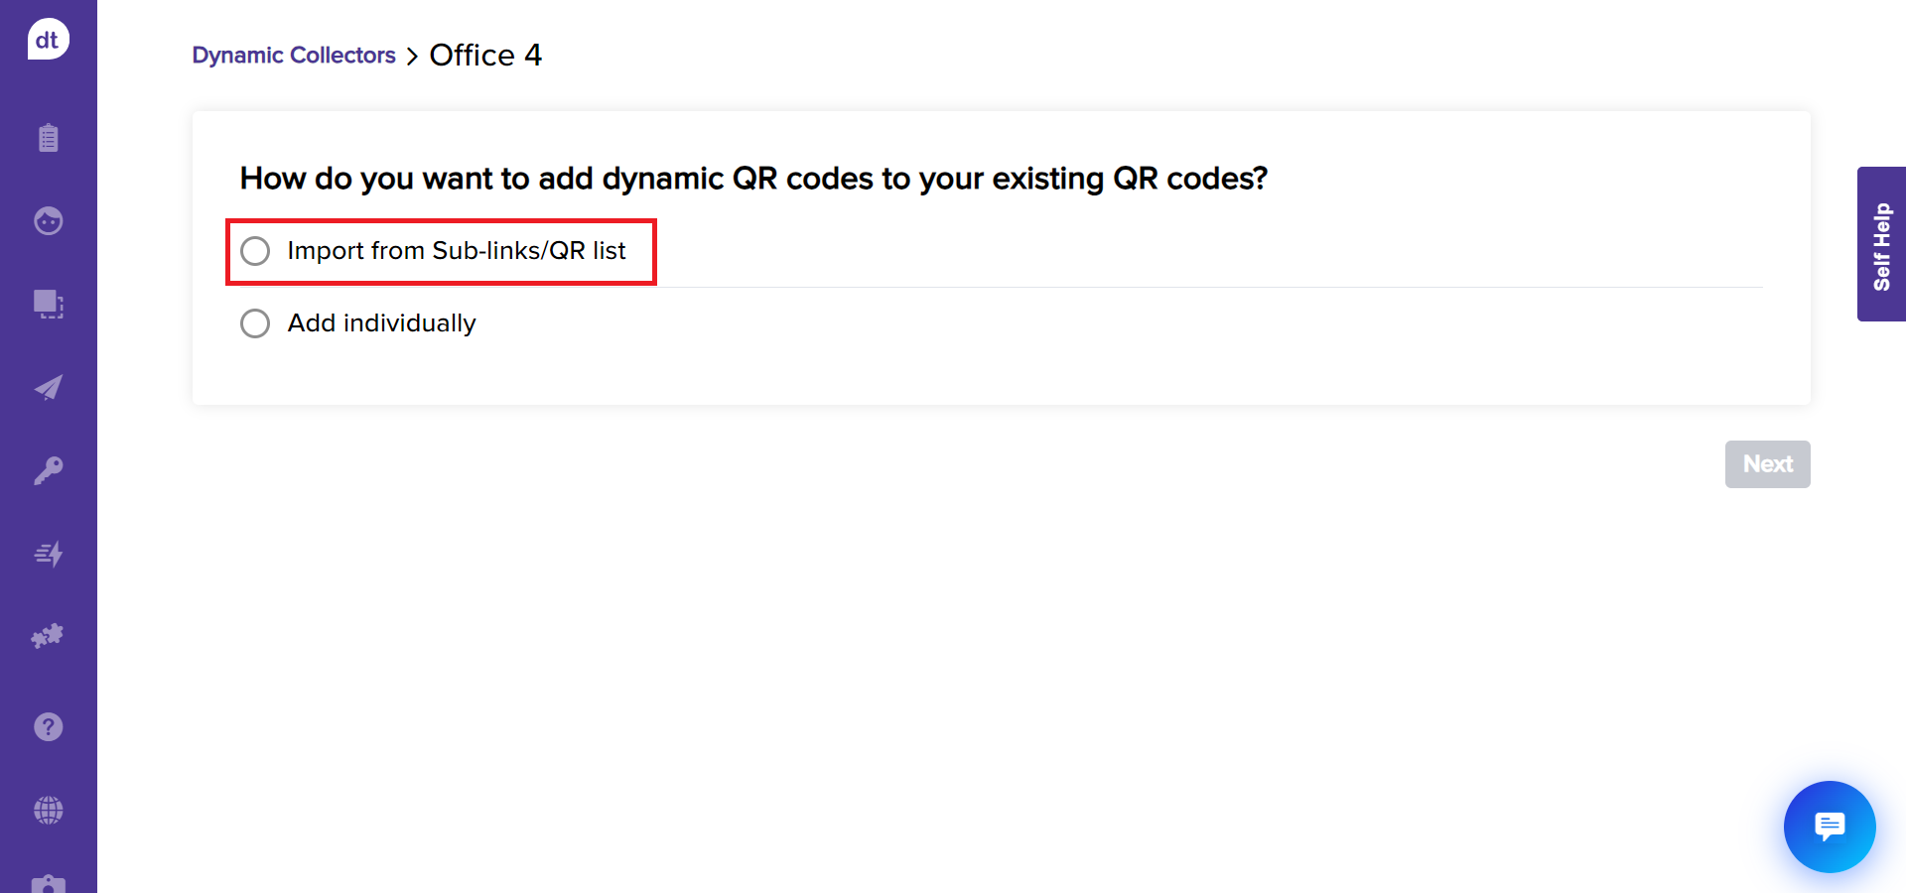This screenshot has height=893, width=1906.
Task: Open the paper plane send icon
Action: click(x=48, y=387)
